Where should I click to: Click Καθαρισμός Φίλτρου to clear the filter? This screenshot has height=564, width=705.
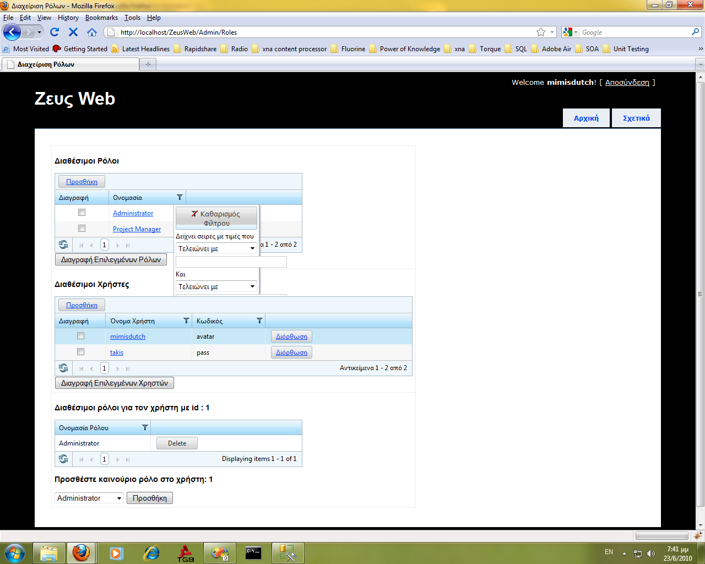pyautogui.click(x=216, y=218)
